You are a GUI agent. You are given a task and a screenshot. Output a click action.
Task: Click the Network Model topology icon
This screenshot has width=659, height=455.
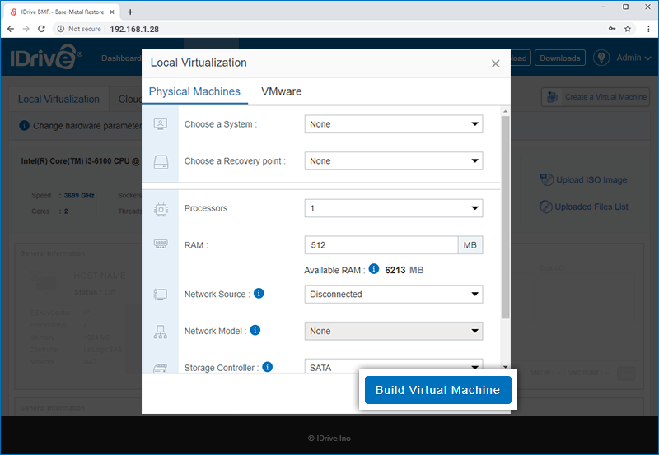[161, 332]
